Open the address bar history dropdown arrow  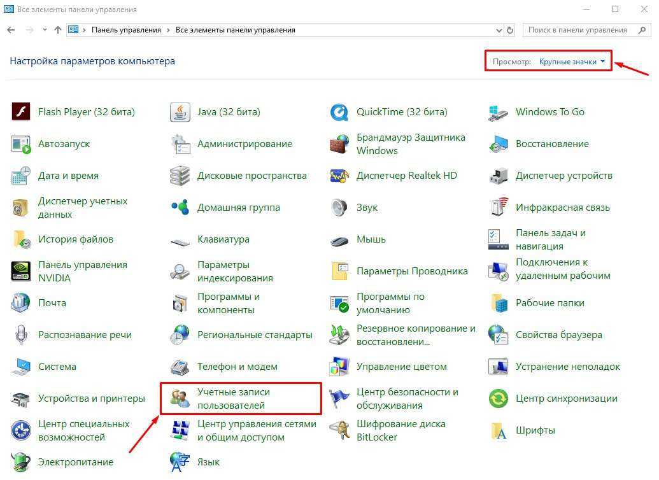[499, 30]
